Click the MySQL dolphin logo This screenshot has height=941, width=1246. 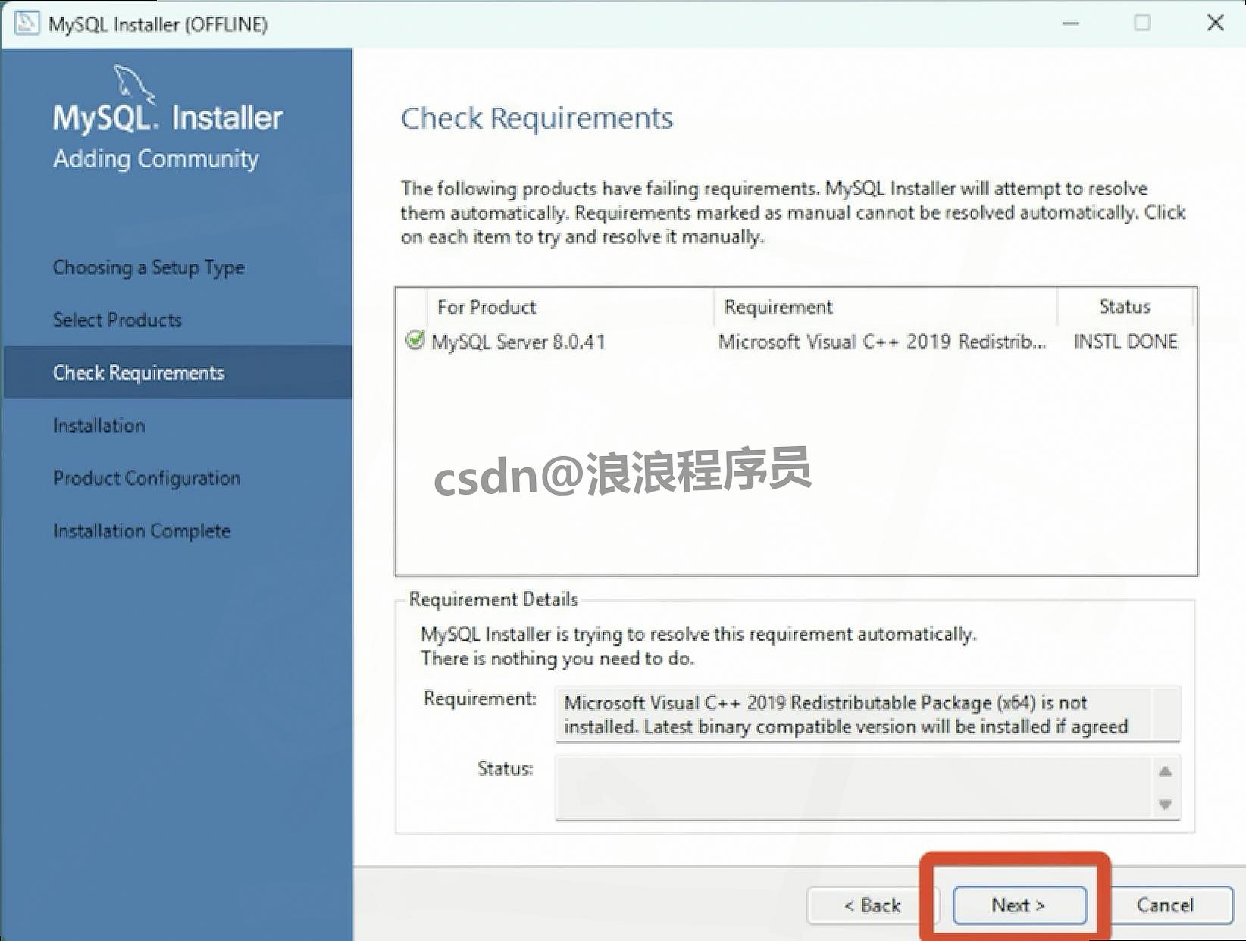pyautogui.click(x=134, y=83)
